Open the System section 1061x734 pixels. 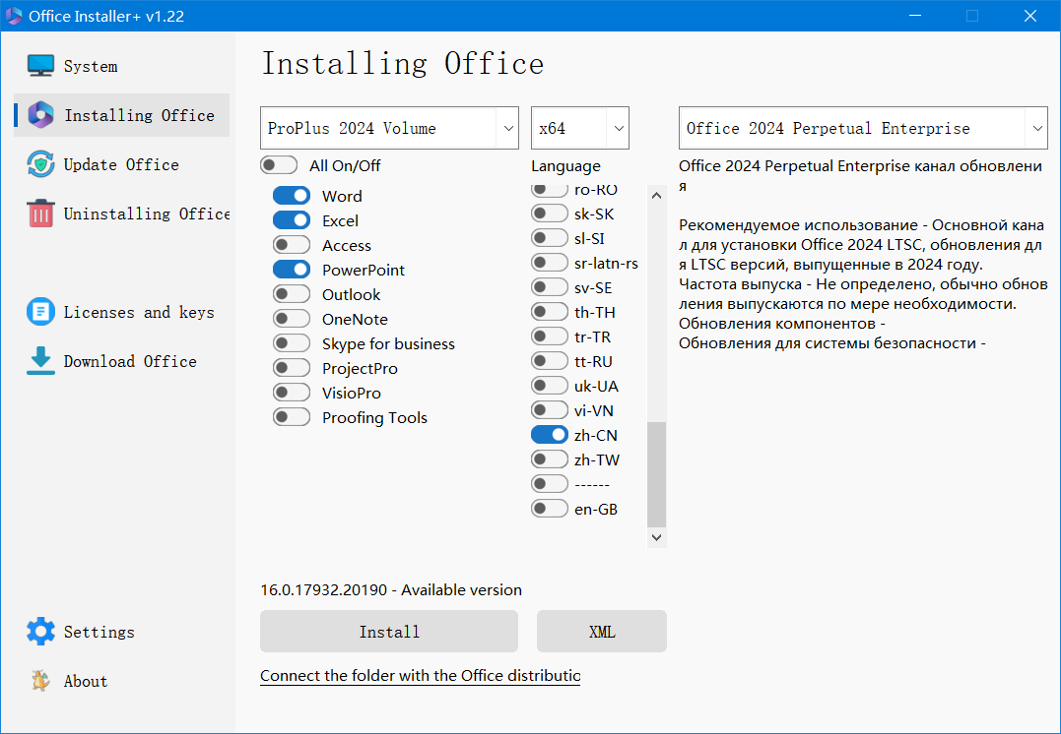(x=122, y=66)
